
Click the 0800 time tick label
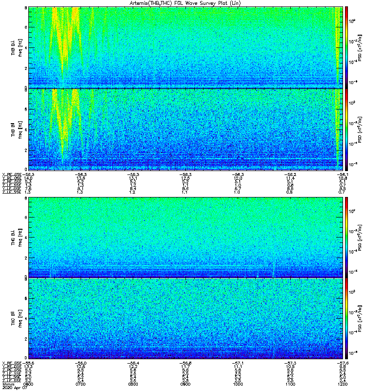(133, 384)
